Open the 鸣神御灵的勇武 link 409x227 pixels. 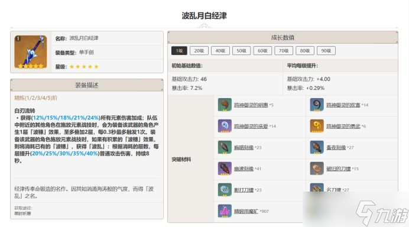pos(343,127)
